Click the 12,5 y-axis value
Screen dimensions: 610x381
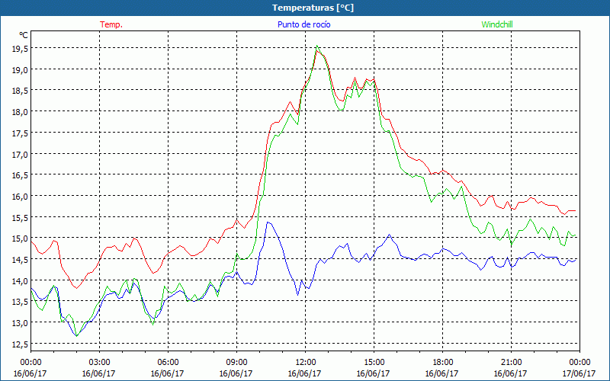[x=21, y=344]
